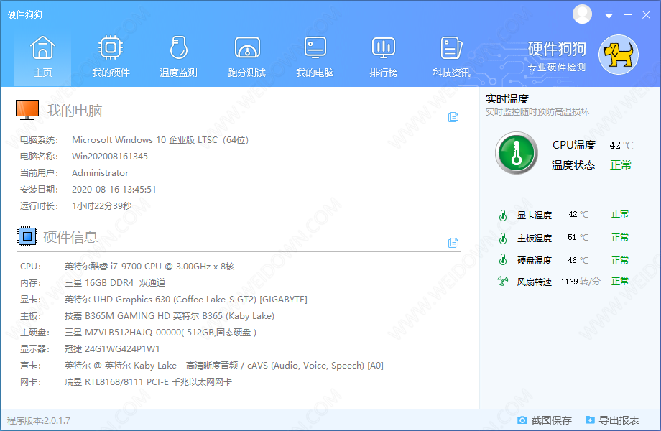
Task: Click the 显卡温度 thermometer icon
Action: click(503, 215)
